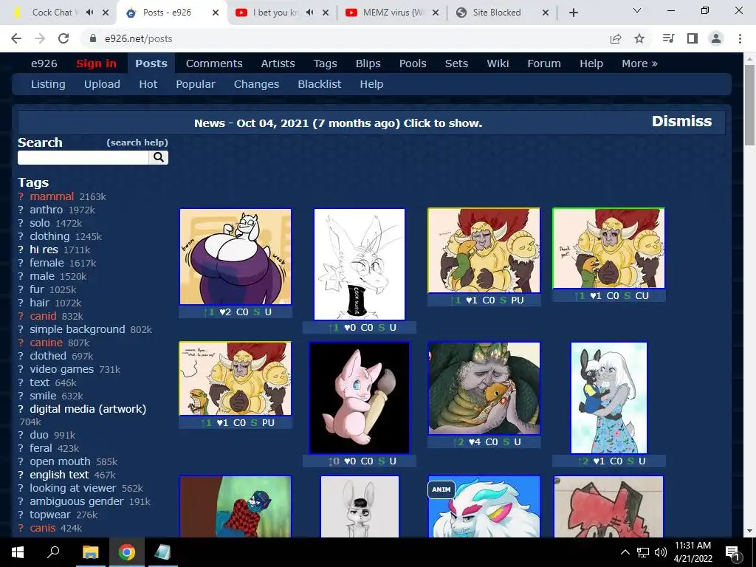Open the Hot subnav link
This screenshot has width=756, height=567.
point(148,84)
